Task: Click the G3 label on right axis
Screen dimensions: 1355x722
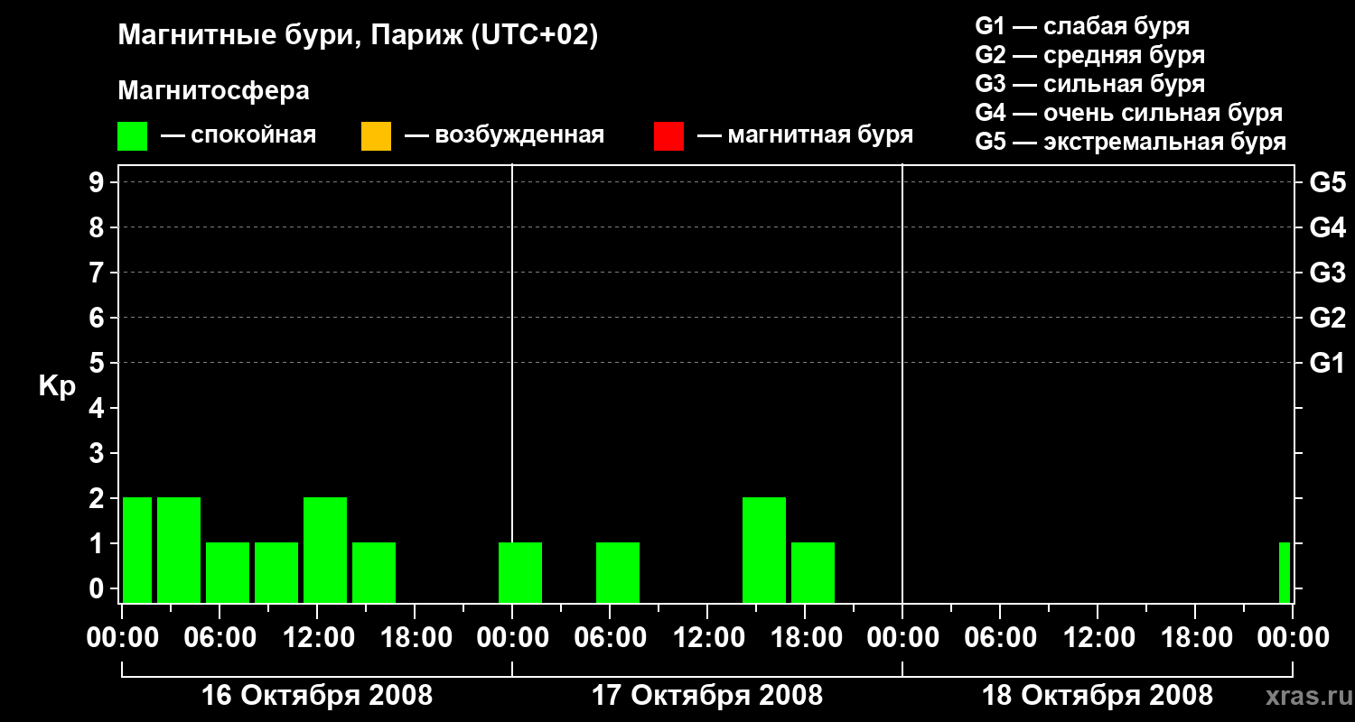Action: tap(1327, 273)
